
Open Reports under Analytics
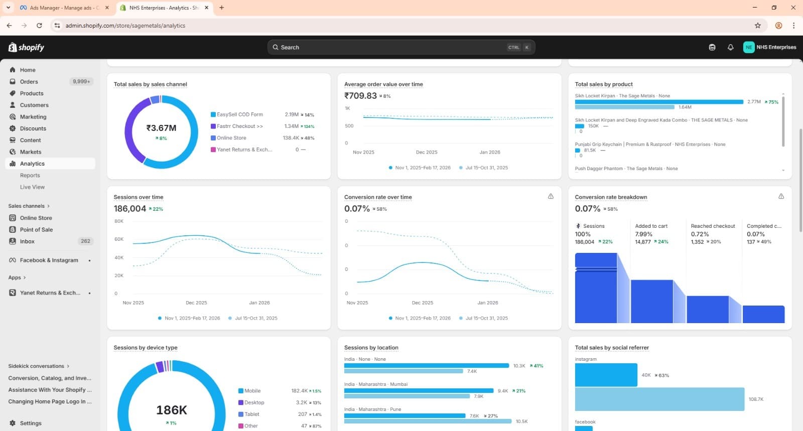[30, 175]
